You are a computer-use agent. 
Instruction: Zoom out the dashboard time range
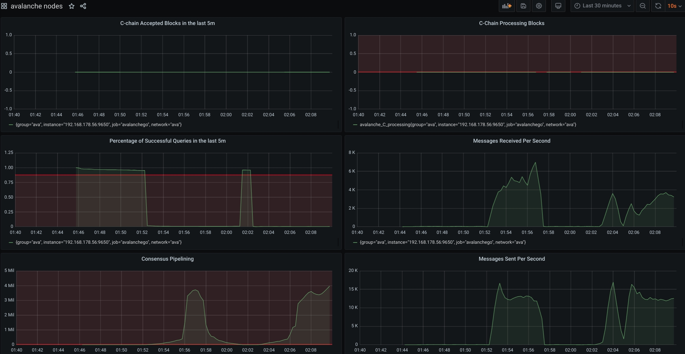coord(643,6)
